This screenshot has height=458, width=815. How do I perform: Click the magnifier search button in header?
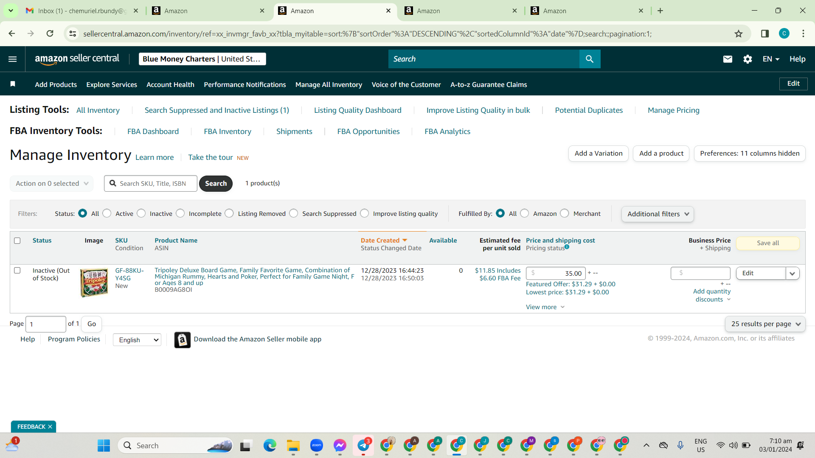pos(590,59)
